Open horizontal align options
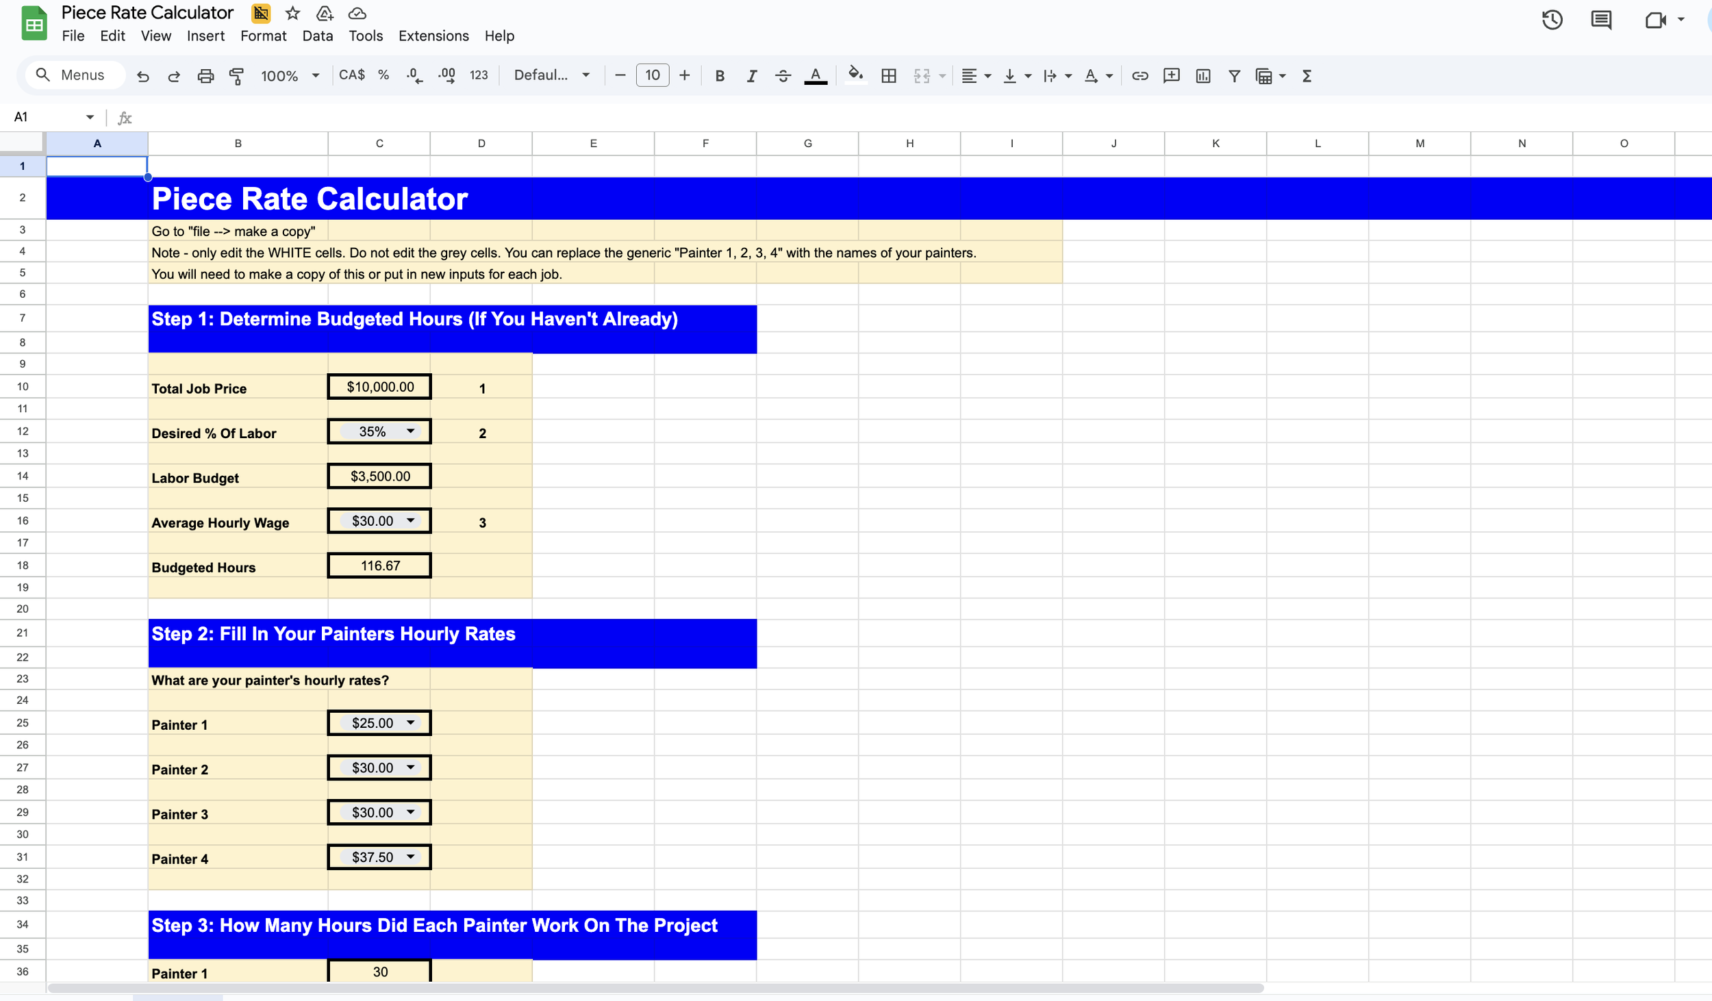1712x1001 pixels. (x=976, y=76)
